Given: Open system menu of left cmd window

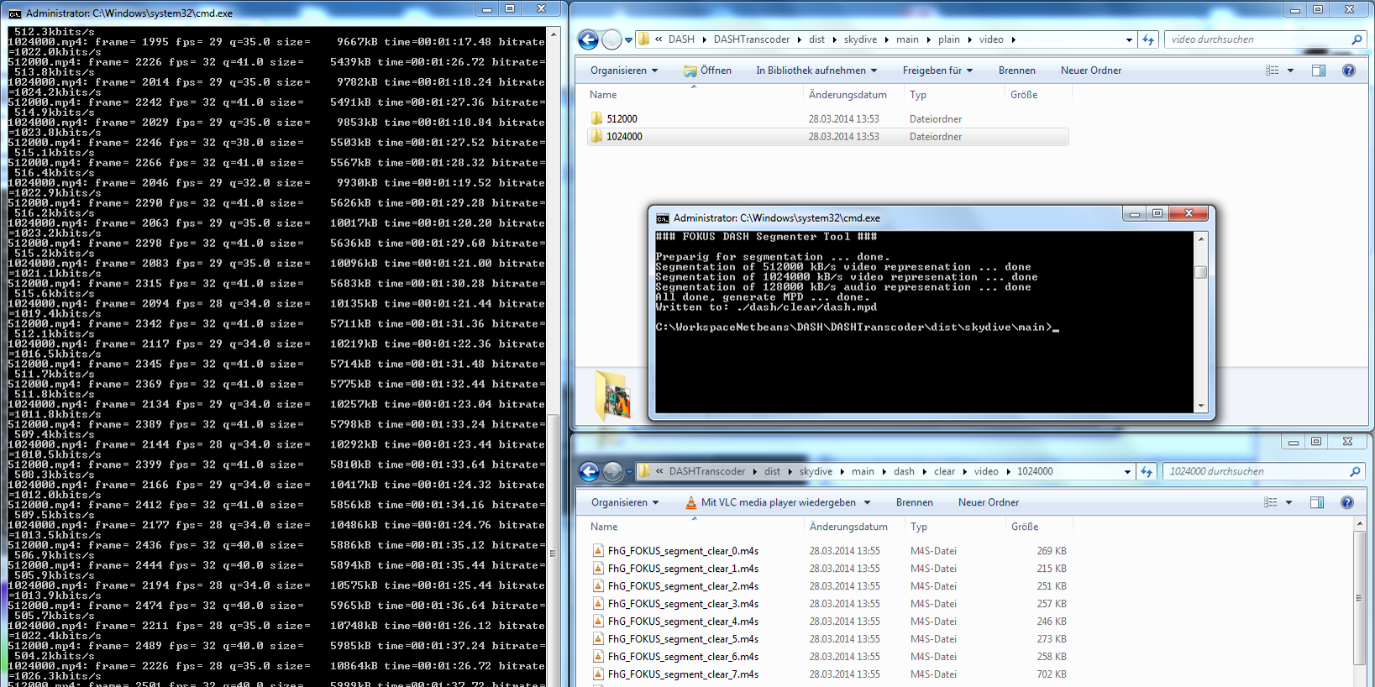Looking at the screenshot, I should pyautogui.click(x=14, y=13).
